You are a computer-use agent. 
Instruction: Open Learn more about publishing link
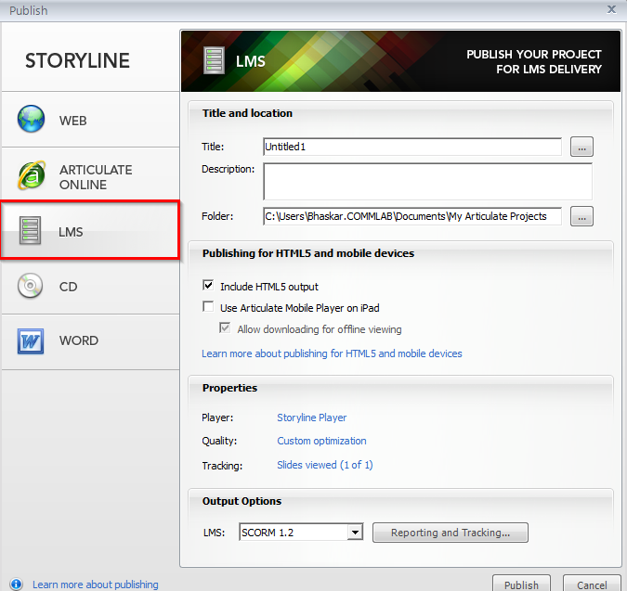95,585
